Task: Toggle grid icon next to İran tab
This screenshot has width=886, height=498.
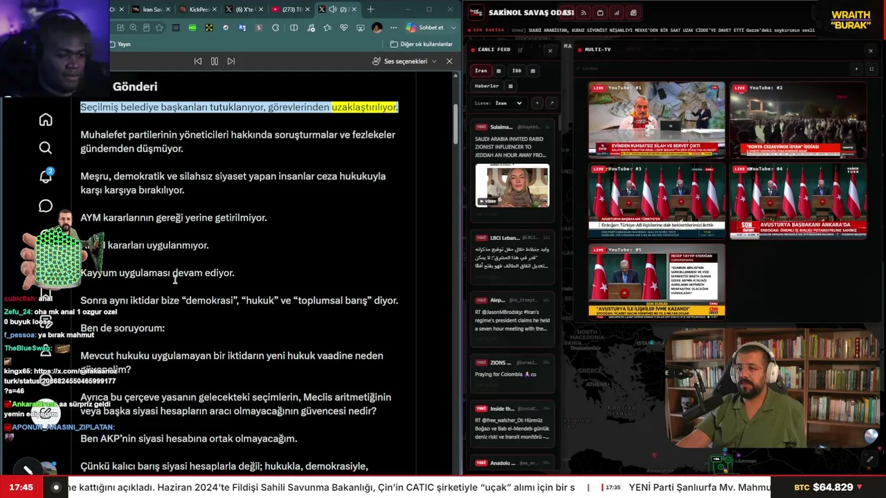Action: tap(498, 71)
